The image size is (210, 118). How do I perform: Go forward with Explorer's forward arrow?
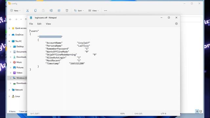pos(16,19)
